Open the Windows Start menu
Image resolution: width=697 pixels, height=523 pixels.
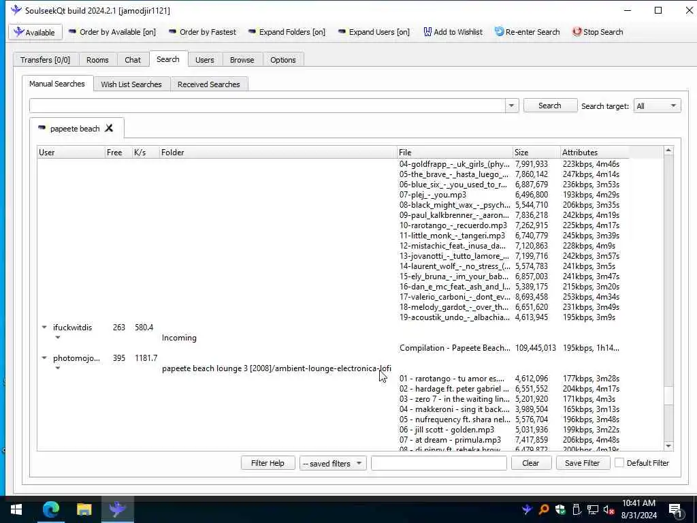(16, 509)
